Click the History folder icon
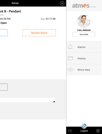 (x=70, y=58)
